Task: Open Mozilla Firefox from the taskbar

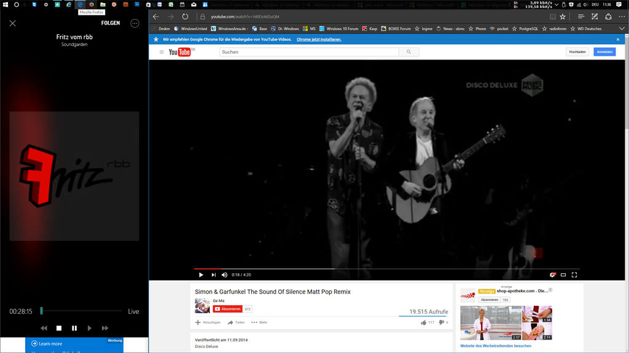Action: tap(92, 5)
